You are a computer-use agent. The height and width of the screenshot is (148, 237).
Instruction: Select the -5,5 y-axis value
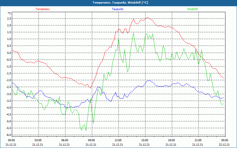(9, 128)
